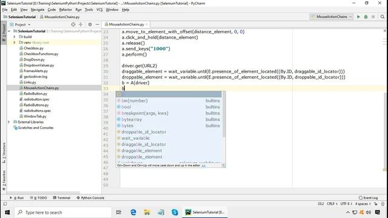Choose breakpoint(args, kws) completion suggestion
The image size is (388, 218).
(x=169, y=113)
